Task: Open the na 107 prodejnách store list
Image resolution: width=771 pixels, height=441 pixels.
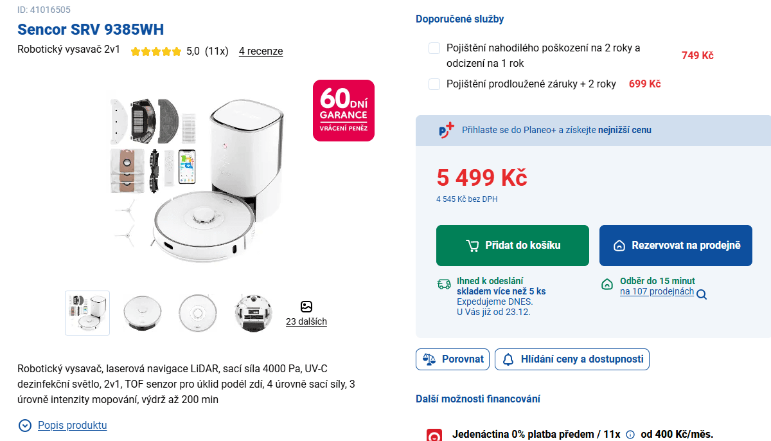Action: point(656,291)
